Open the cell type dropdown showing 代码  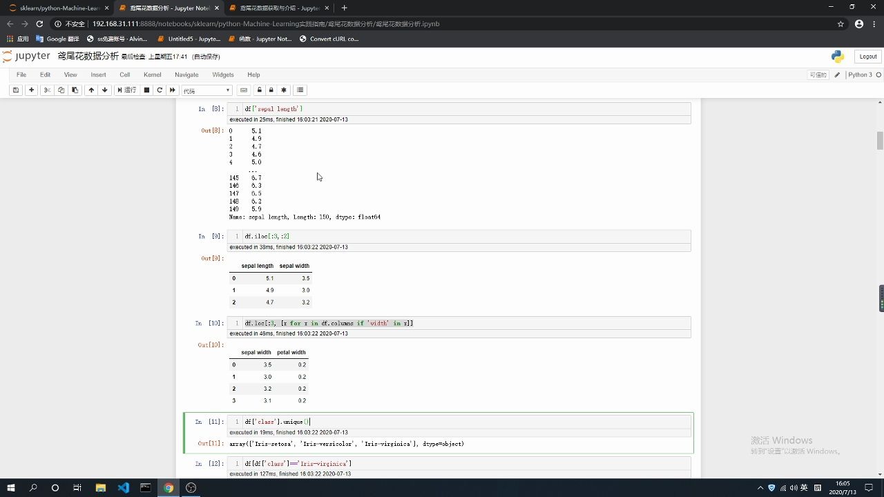coord(206,90)
